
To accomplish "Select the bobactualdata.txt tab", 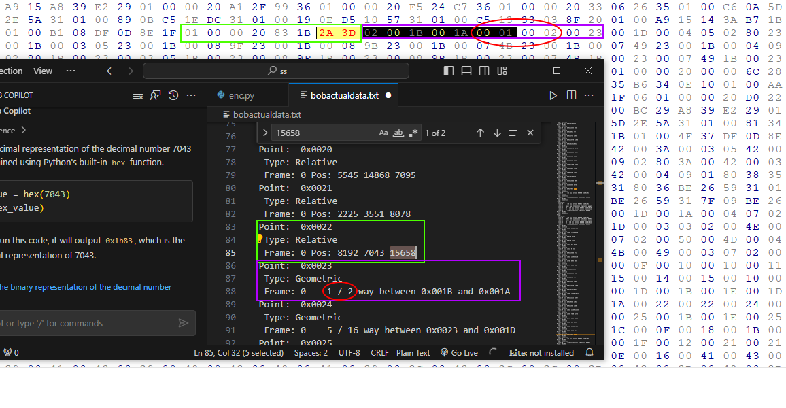I will (x=344, y=95).
